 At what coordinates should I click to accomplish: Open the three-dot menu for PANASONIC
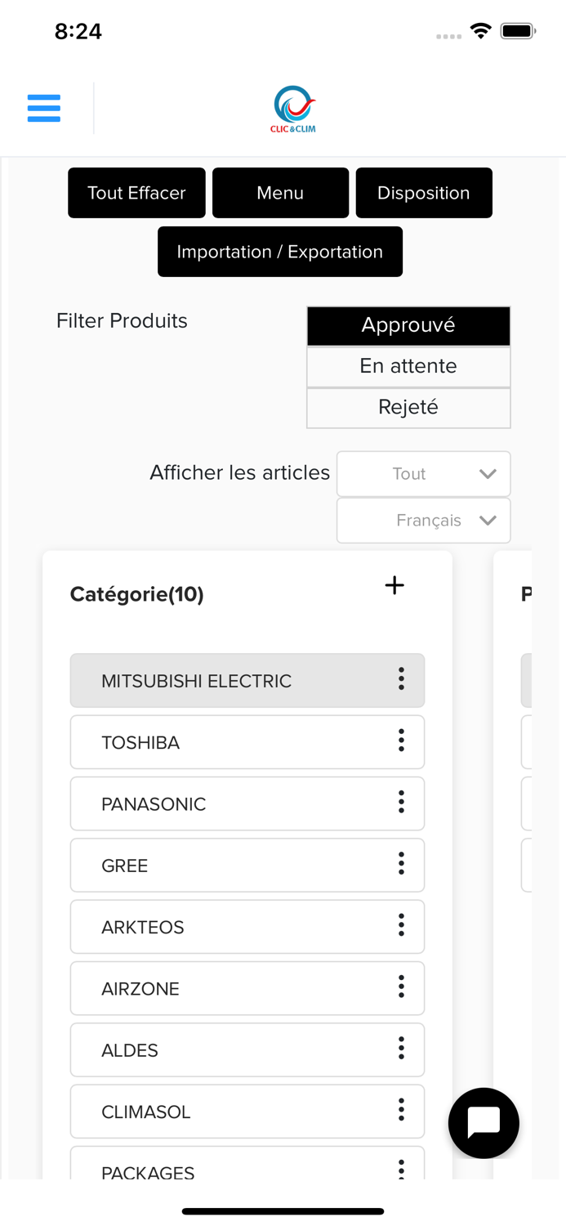(x=401, y=803)
